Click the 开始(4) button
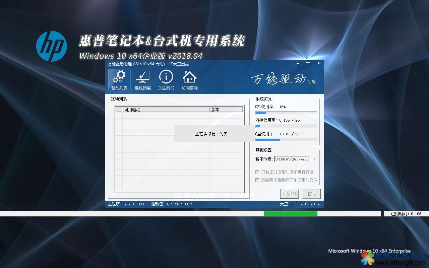Image resolution: width=429 pixels, height=268 pixels. (289, 194)
